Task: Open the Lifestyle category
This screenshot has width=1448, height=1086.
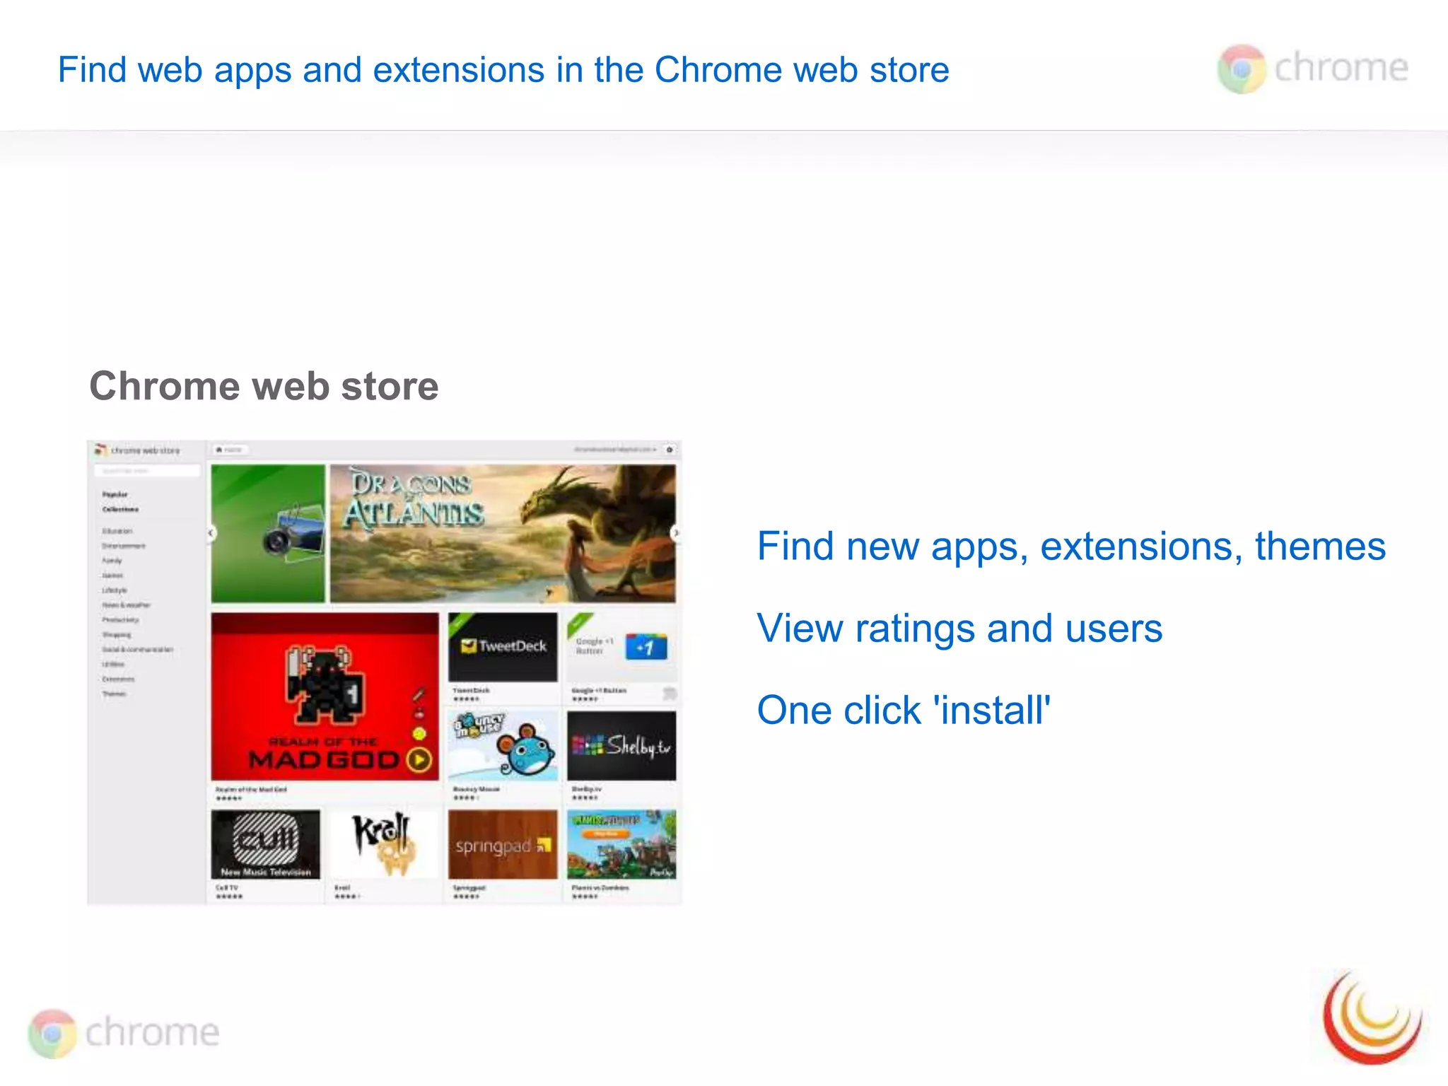Action: click(115, 590)
